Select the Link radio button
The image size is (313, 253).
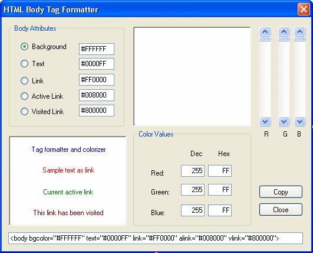24,80
